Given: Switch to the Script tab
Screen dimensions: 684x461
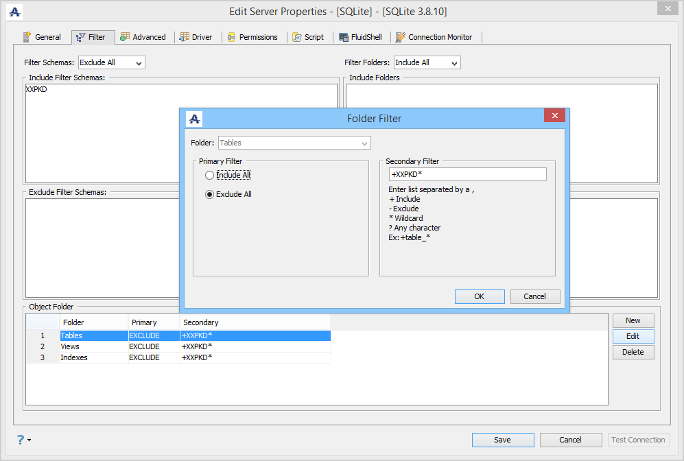Looking at the screenshot, I should [309, 37].
